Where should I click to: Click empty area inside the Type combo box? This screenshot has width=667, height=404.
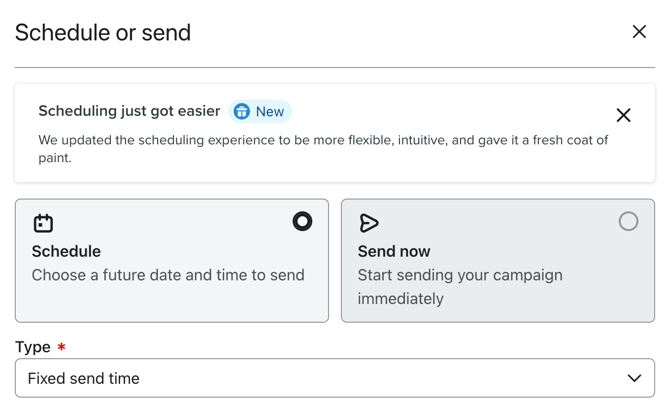pyautogui.click(x=369, y=378)
